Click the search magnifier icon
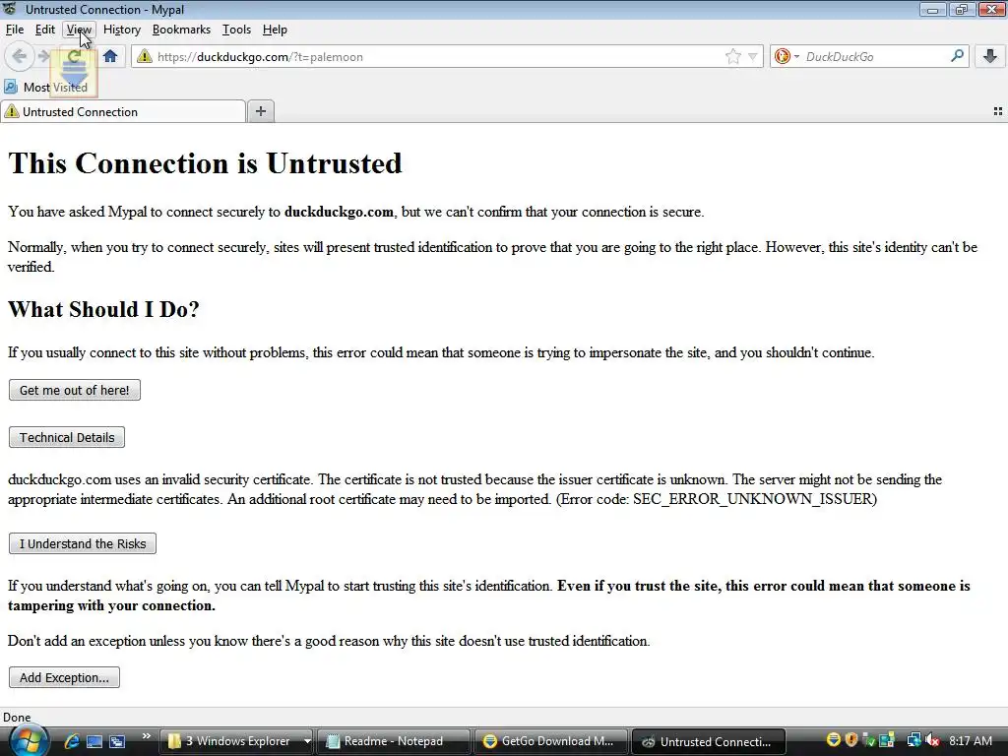This screenshot has height=756, width=1008. pos(957,56)
